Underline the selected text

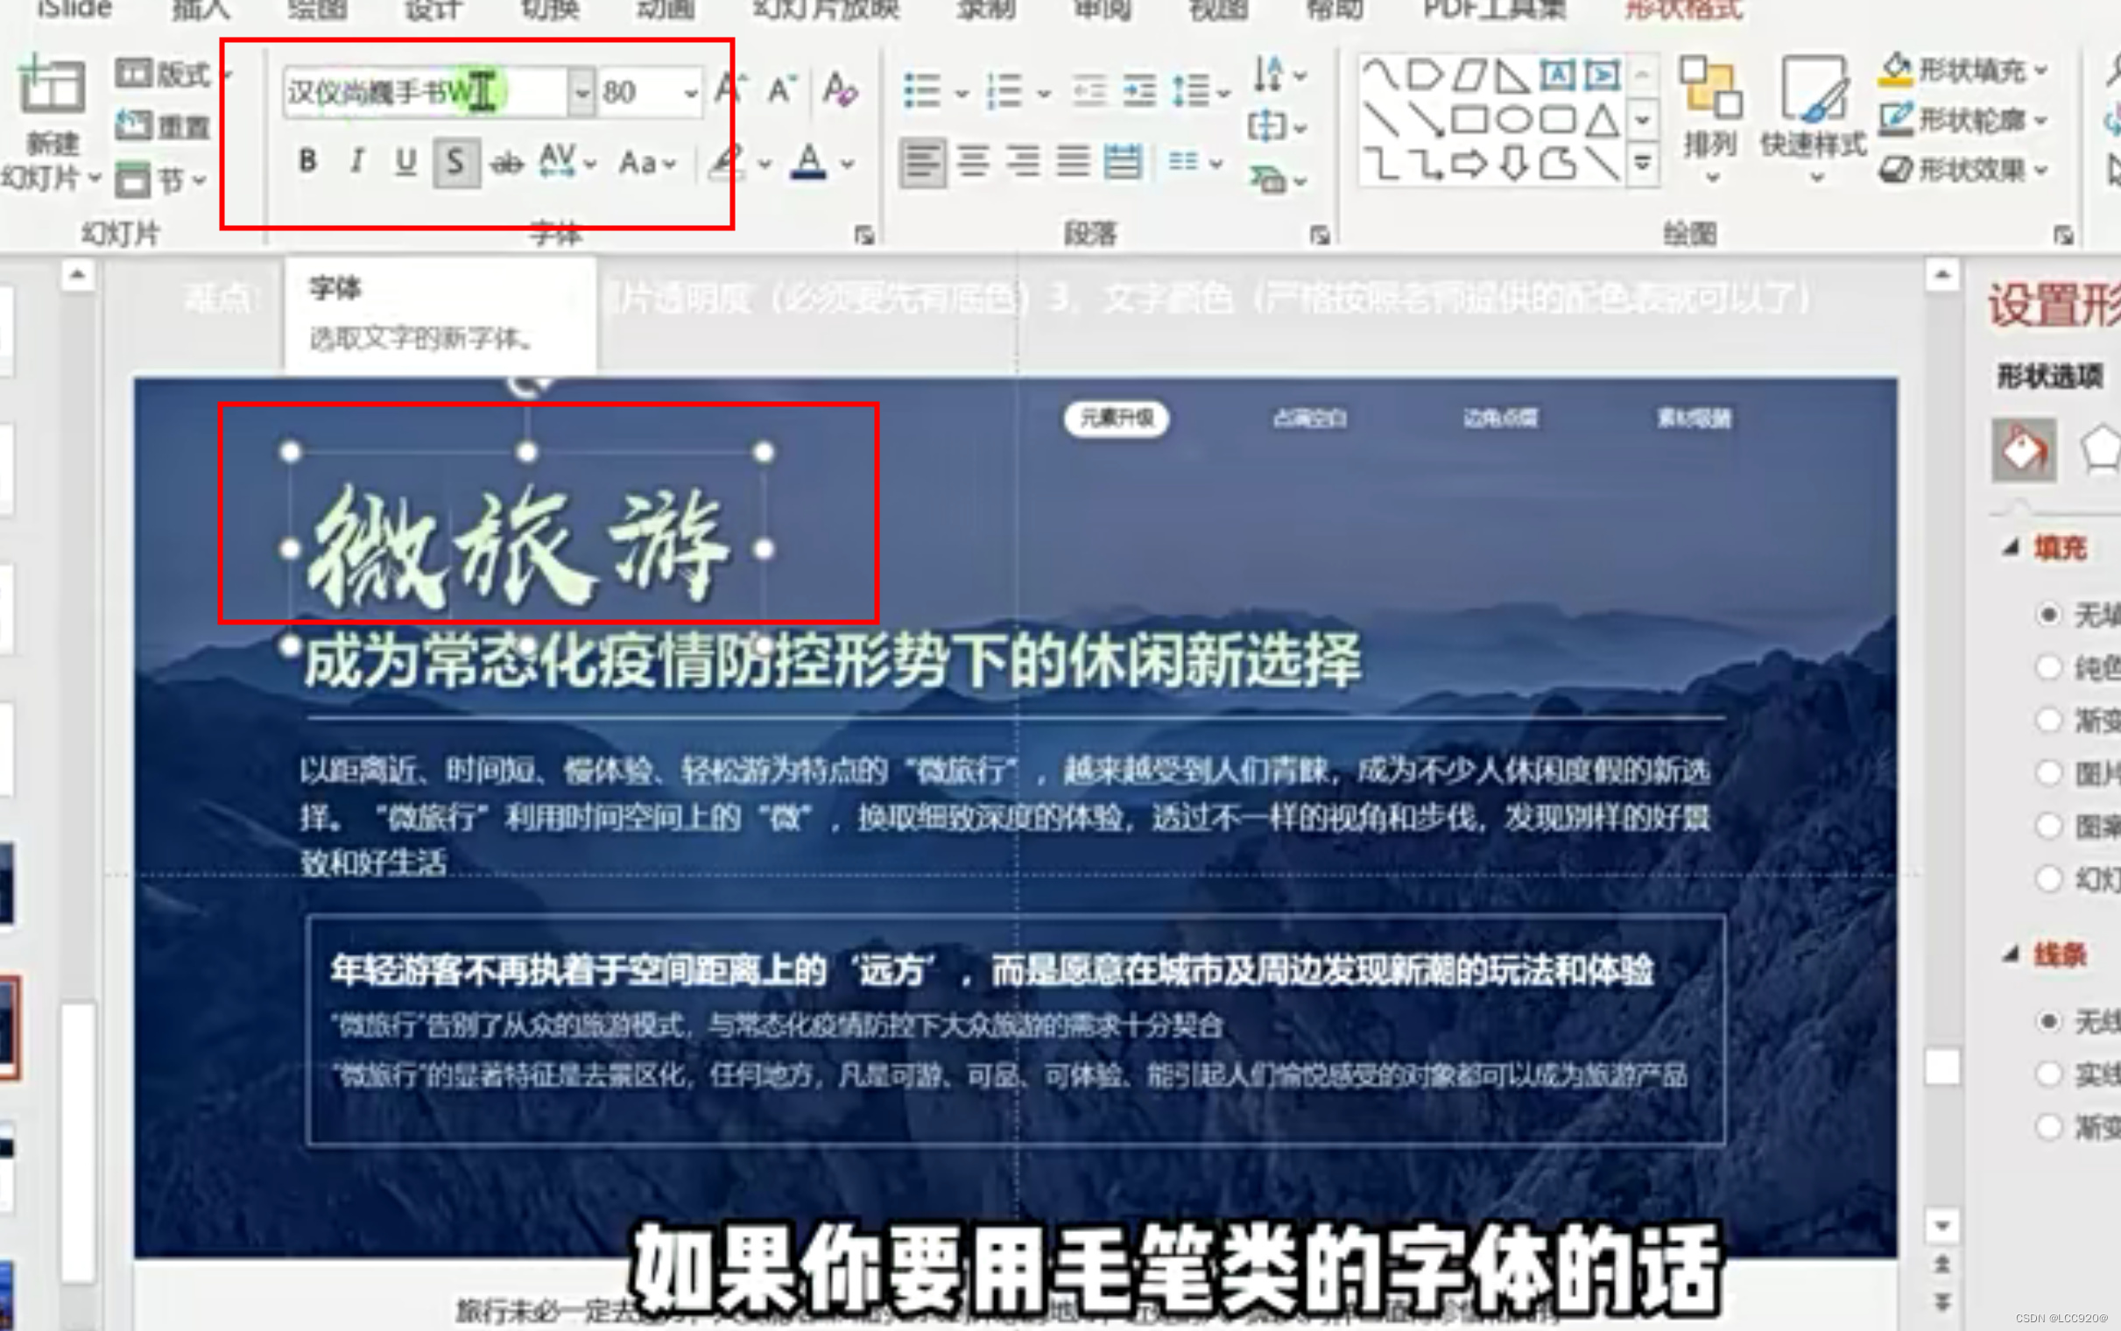[x=405, y=161]
